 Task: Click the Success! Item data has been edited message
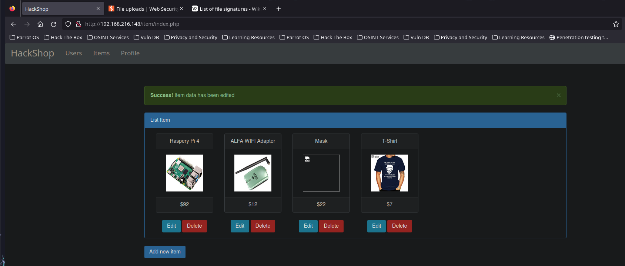coord(192,95)
